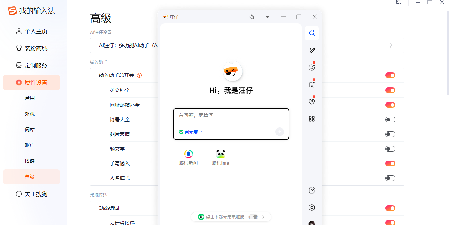Open the hexagon settings icon in 汪仔 sidebar
Screen dimensions: 450x225
click(312, 207)
